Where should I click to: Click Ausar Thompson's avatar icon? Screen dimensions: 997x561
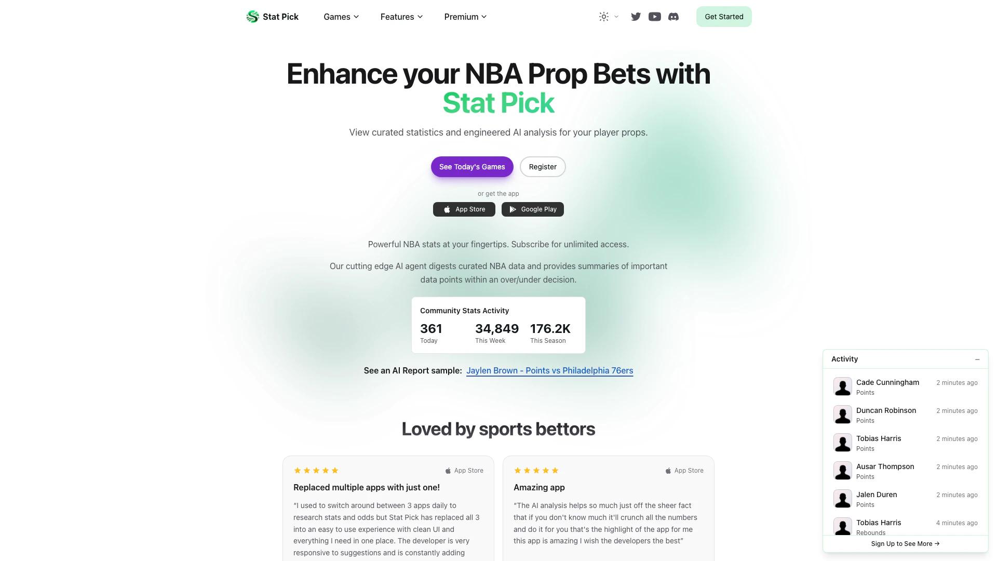click(842, 471)
